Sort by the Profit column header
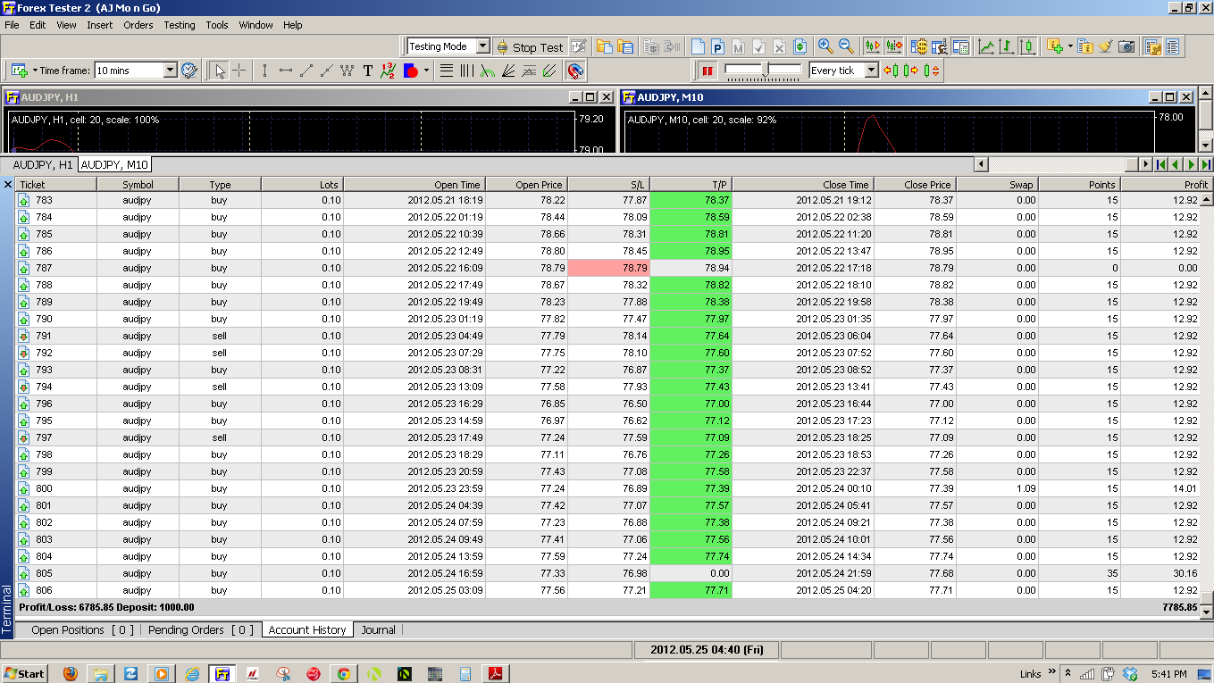 pyautogui.click(x=1165, y=185)
